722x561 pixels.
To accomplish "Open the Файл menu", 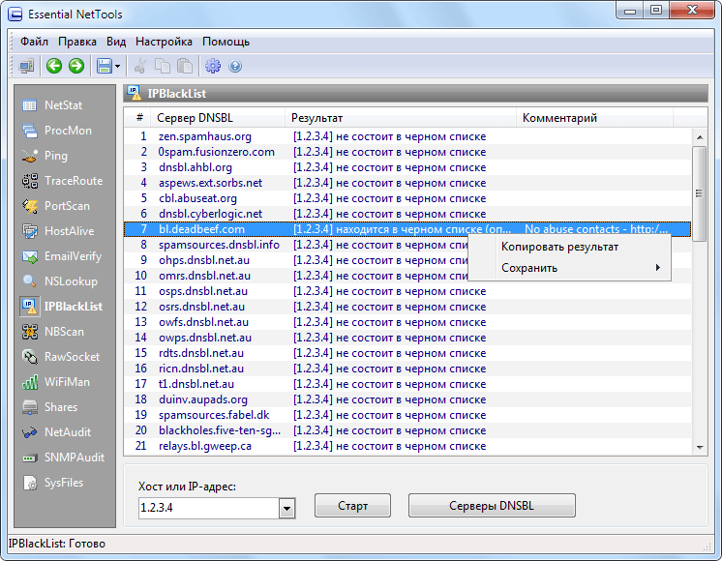I will click(34, 42).
